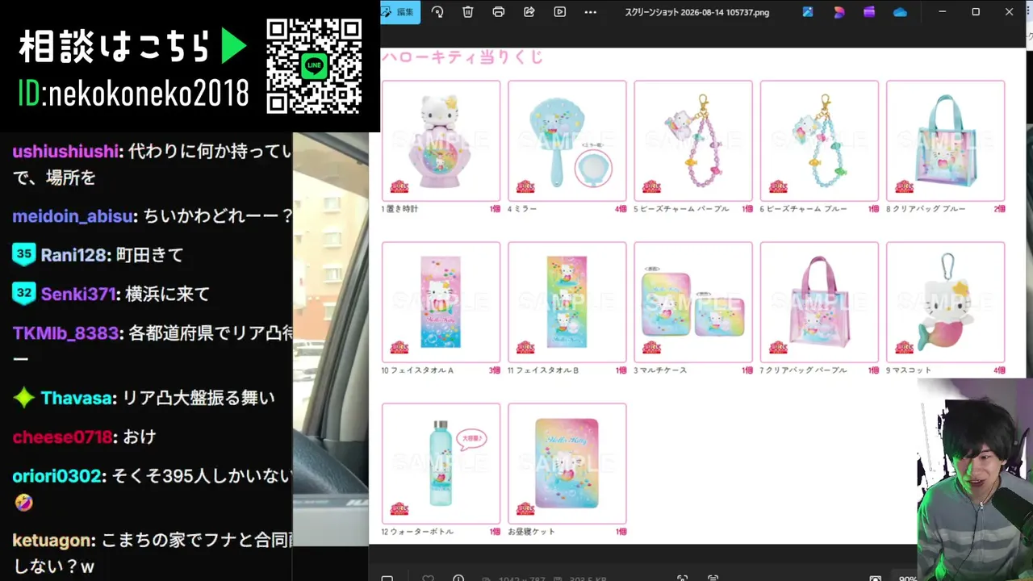Click the username Rani128 in chat
Image resolution: width=1033 pixels, height=581 pixels.
coord(73,255)
